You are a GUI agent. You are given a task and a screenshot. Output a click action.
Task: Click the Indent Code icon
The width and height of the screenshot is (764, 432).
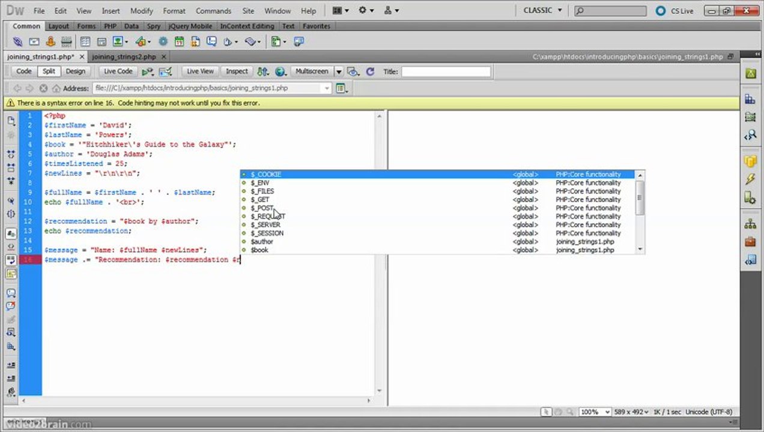coord(11,365)
